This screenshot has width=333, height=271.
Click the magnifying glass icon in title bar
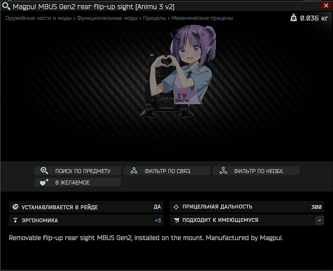pos(6,6)
